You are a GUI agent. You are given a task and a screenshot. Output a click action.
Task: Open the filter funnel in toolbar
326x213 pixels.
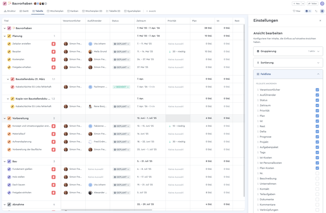coord(296,11)
